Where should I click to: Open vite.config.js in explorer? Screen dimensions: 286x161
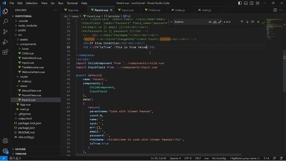(x=26, y=137)
